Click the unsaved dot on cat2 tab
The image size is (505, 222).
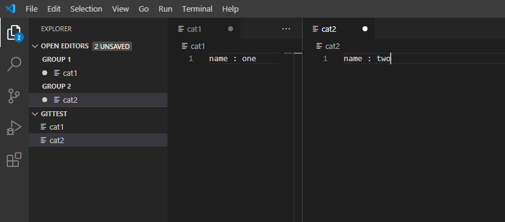[x=365, y=29]
